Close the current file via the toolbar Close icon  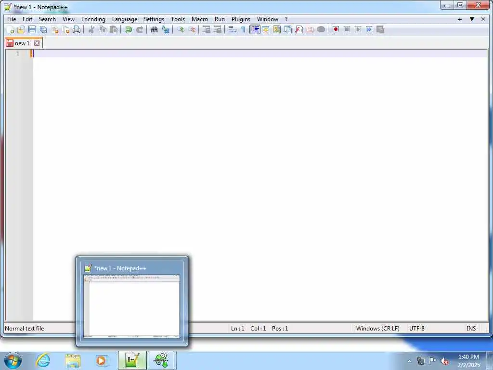(x=55, y=29)
